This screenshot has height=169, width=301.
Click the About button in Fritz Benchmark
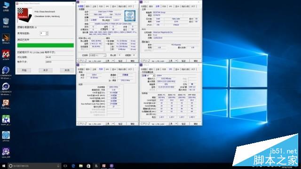[46, 70]
